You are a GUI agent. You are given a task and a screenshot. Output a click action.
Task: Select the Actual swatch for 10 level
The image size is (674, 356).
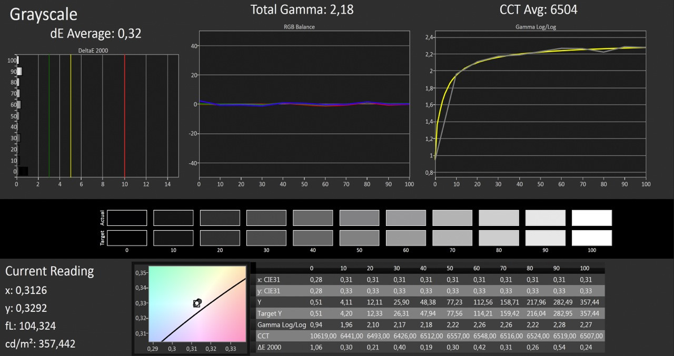coord(173,218)
